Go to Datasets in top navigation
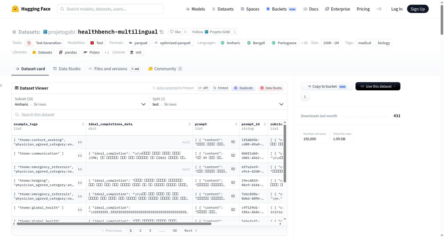 click(223, 9)
